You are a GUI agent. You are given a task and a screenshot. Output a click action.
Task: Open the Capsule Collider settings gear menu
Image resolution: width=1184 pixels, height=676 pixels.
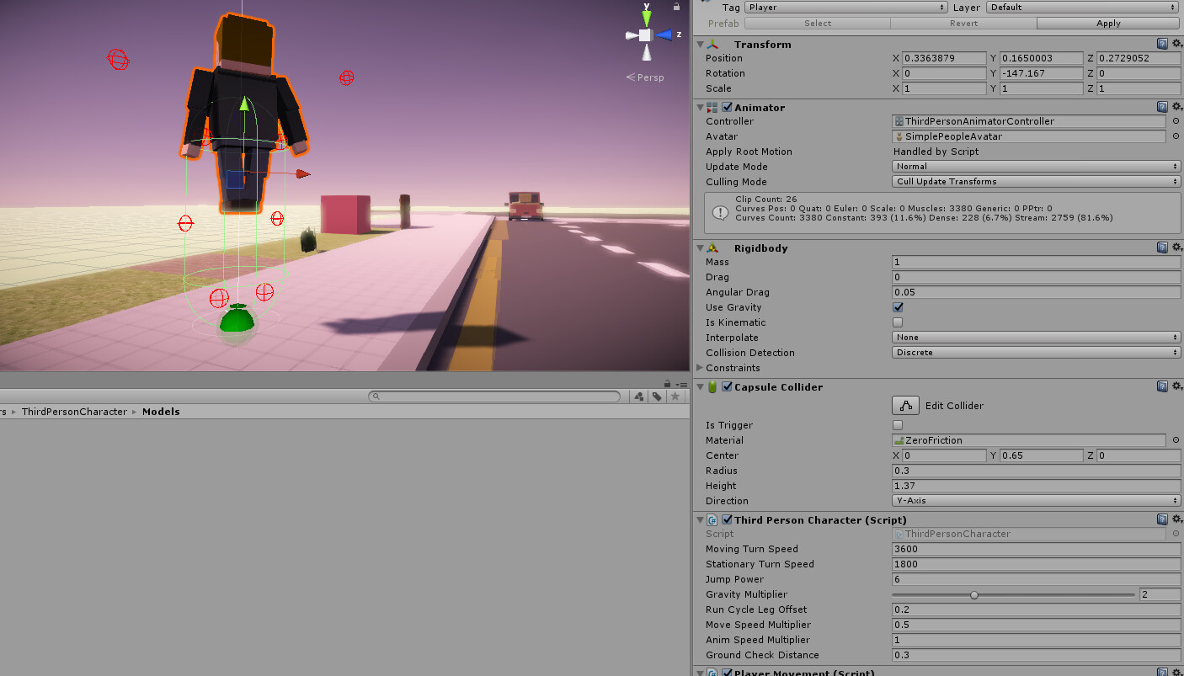(1176, 386)
